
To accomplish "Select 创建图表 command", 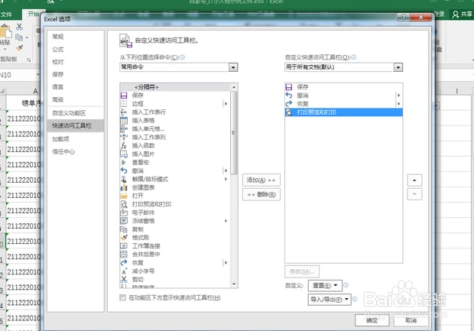I will tap(175, 187).
